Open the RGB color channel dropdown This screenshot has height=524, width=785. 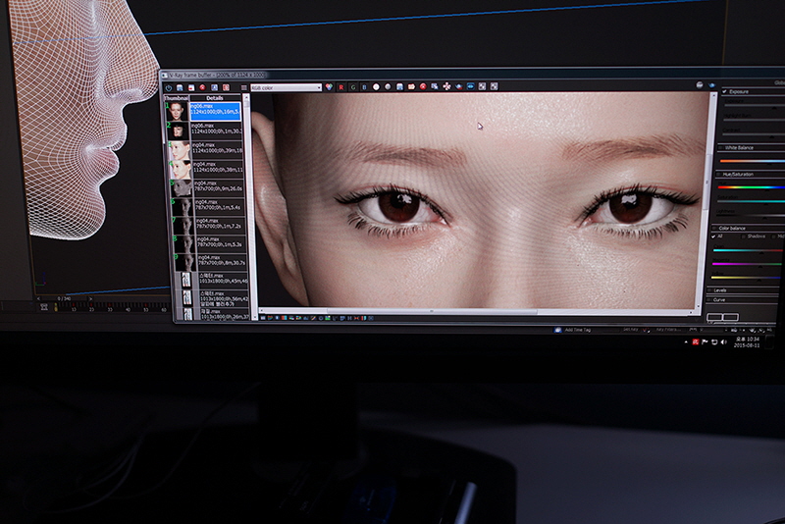286,87
